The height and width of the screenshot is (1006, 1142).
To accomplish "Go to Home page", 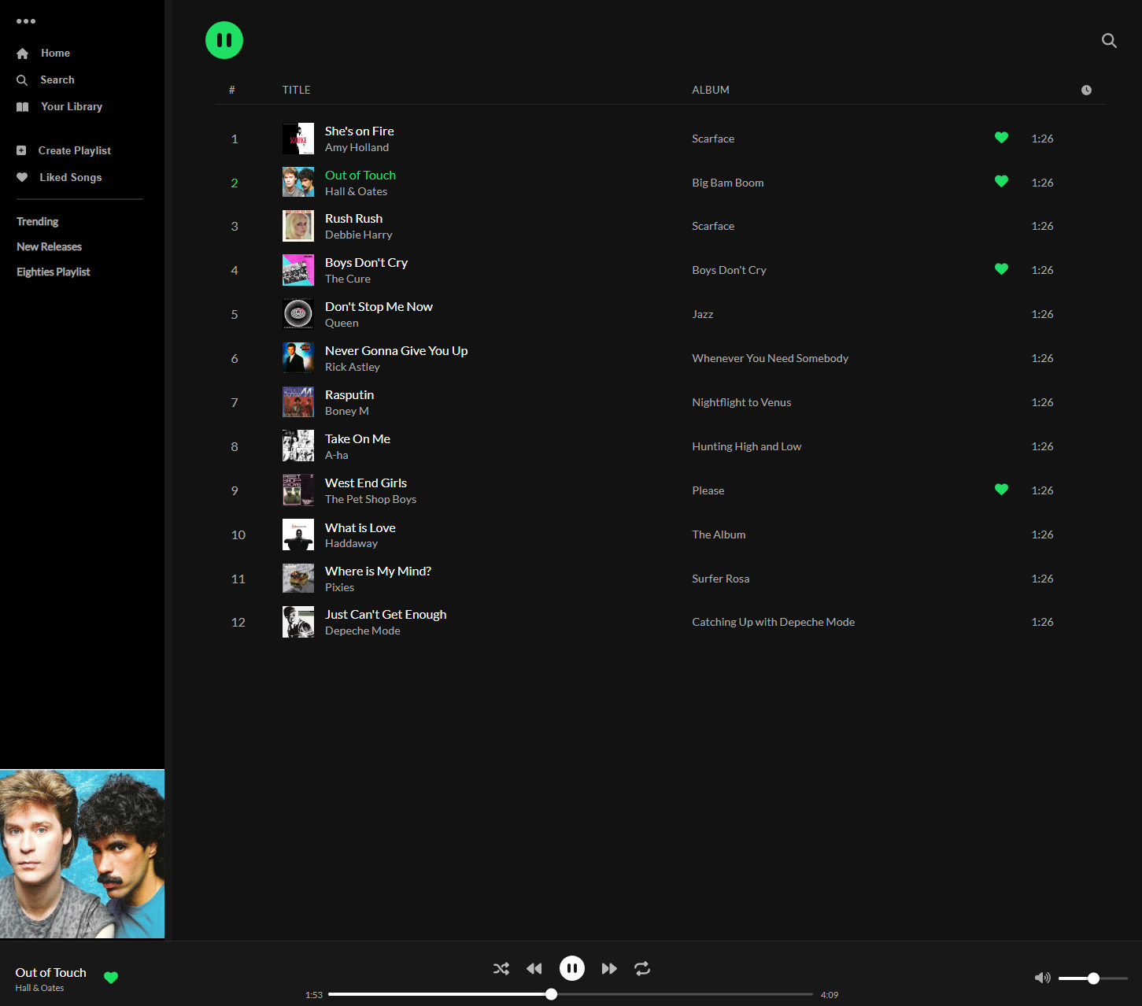I will coord(55,54).
